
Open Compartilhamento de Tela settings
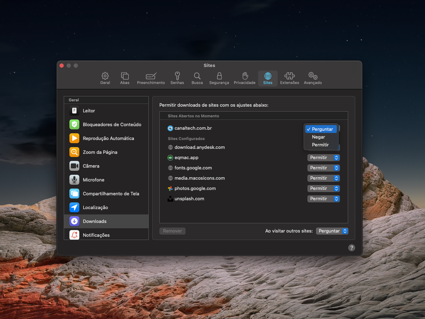106,194
